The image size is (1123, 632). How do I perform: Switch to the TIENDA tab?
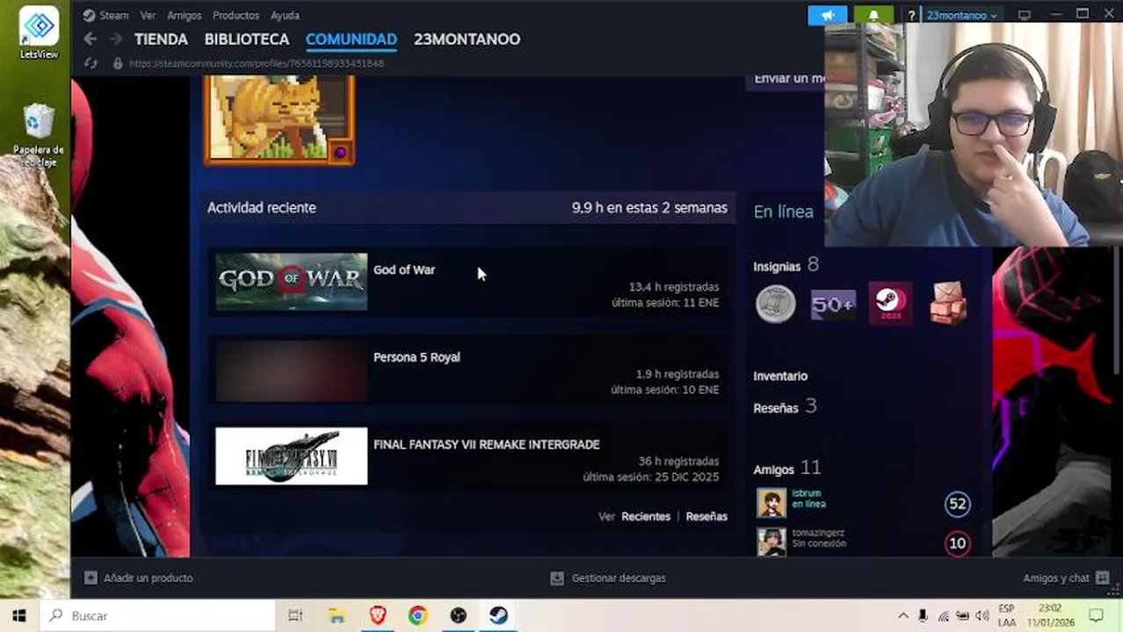coord(161,39)
